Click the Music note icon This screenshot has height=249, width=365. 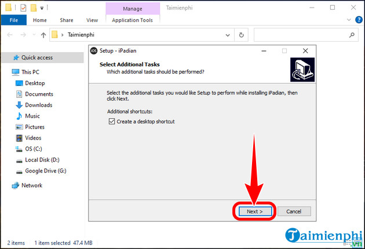(x=19, y=116)
